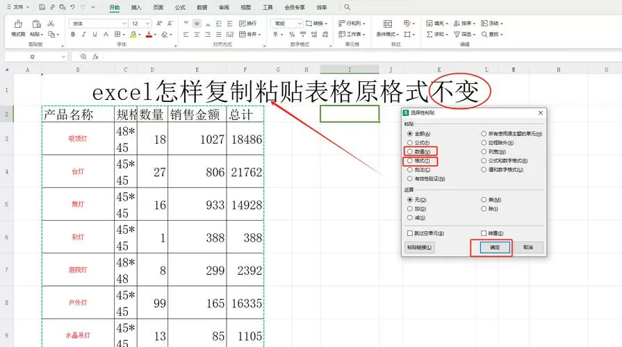
Task: Click the red font color A
Action: click(x=149, y=35)
